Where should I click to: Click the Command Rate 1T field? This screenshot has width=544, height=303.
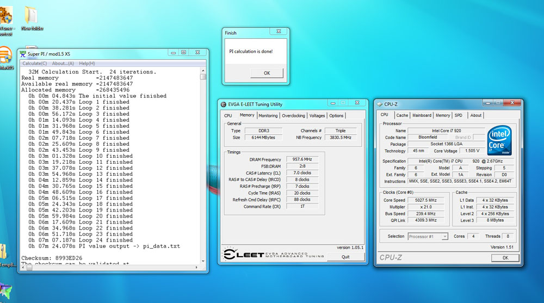[302, 207]
